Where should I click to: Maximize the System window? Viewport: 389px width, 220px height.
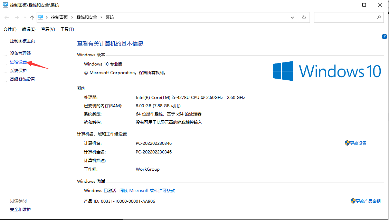[364, 5]
